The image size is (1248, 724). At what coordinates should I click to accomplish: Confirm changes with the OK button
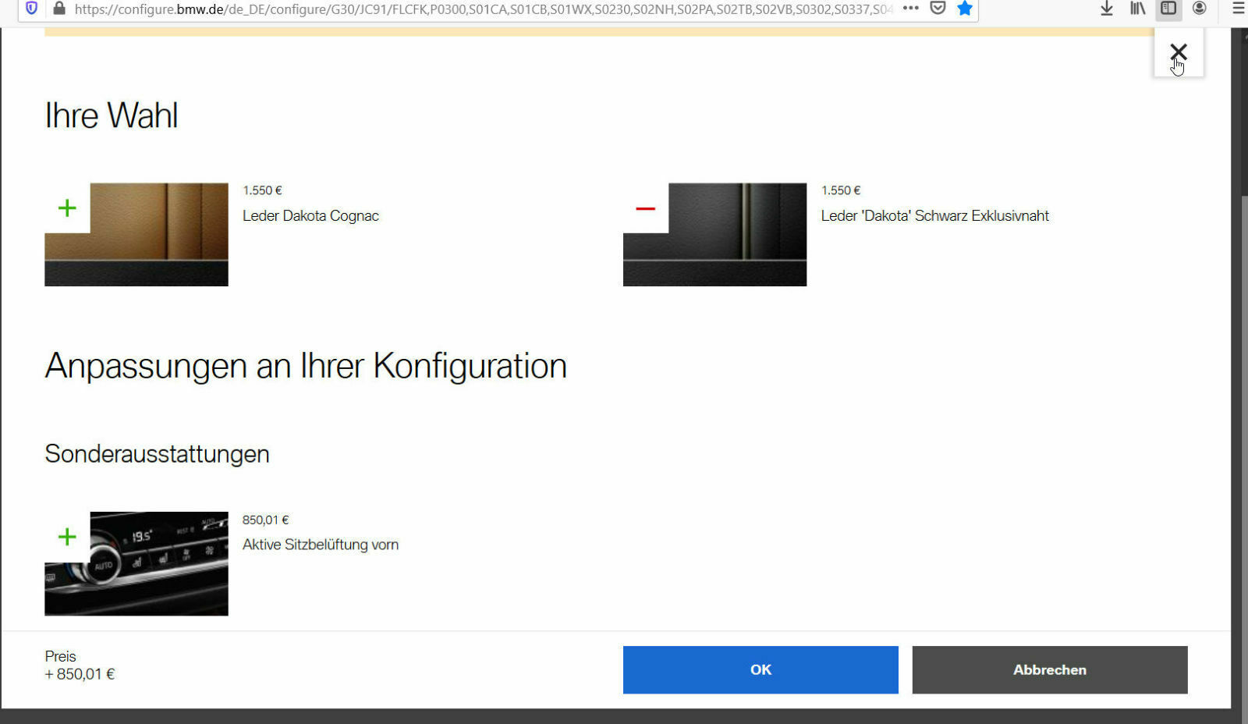click(760, 669)
